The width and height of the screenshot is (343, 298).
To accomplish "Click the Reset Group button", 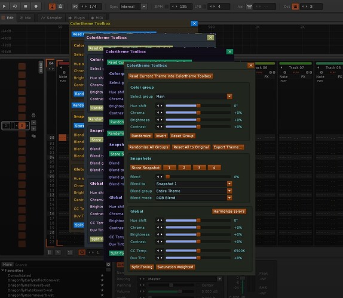I will coord(182,136).
